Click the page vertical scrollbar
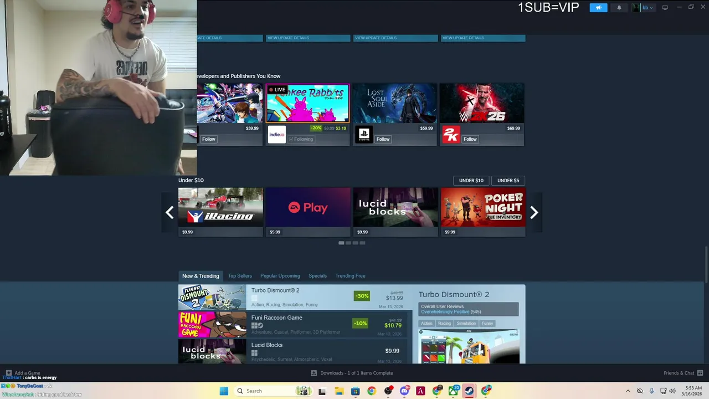 click(x=706, y=264)
